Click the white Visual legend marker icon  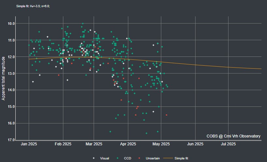[94, 158]
